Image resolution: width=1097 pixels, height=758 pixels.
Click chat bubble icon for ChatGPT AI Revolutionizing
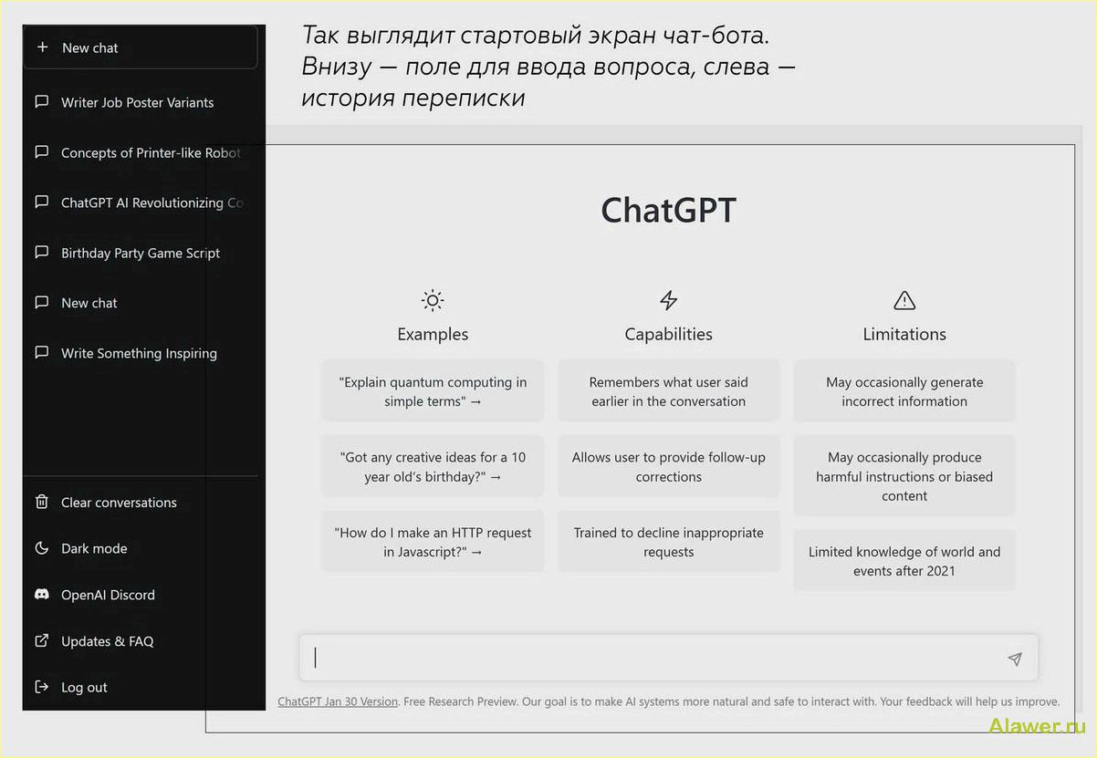tap(41, 202)
